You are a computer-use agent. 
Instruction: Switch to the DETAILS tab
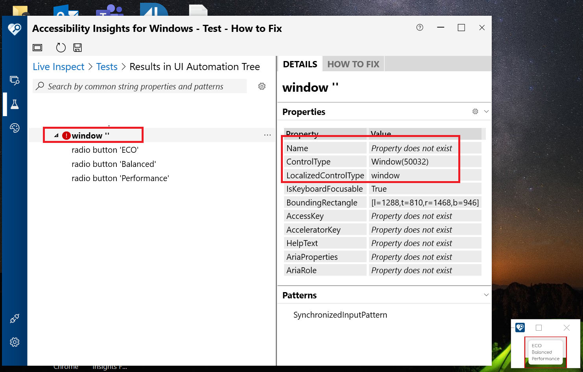pyautogui.click(x=300, y=64)
